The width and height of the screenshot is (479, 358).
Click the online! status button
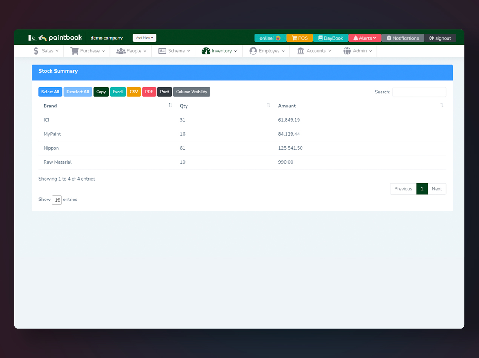(270, 38)
